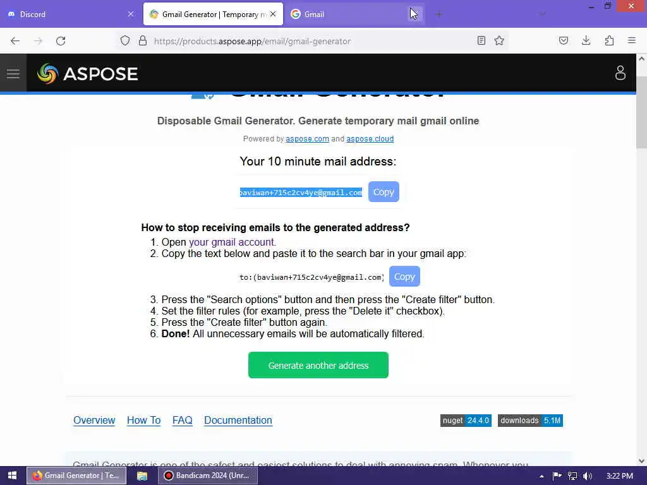647x485 pixels.
Task: Open the tracking protection shield icon
Action: click(x=125, y=41)
